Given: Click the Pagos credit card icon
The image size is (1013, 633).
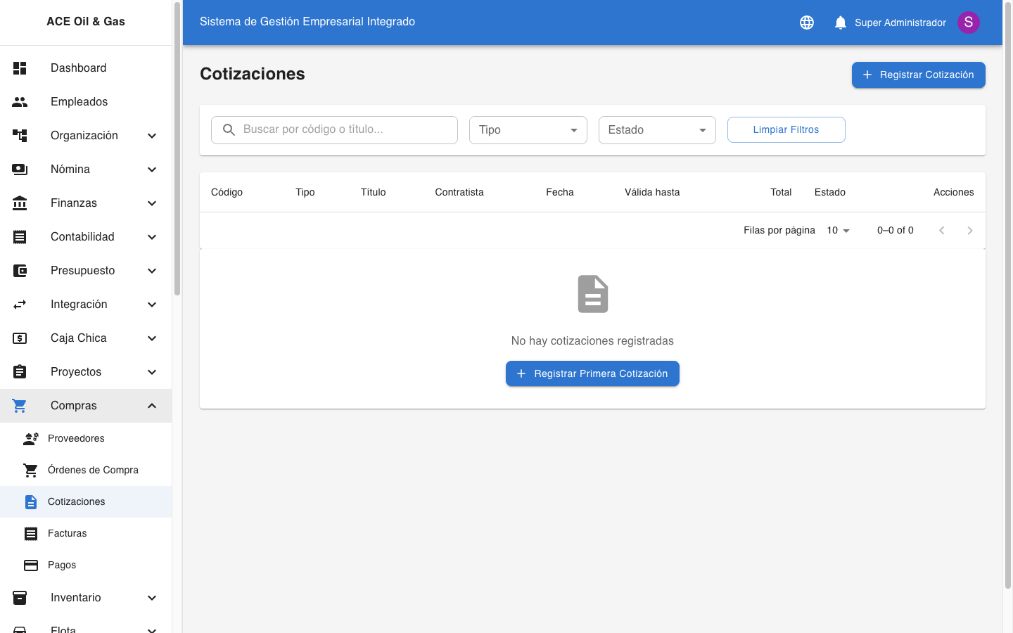Looking at the screenshot, I should click(x=31, y=565).
